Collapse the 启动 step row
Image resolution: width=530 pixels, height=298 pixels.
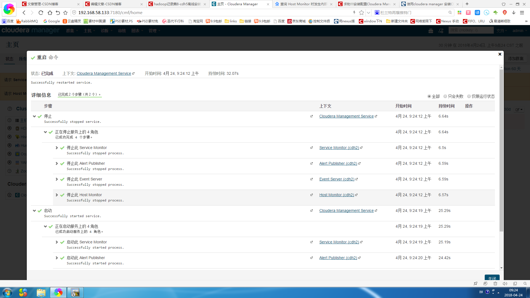(34, 211)
